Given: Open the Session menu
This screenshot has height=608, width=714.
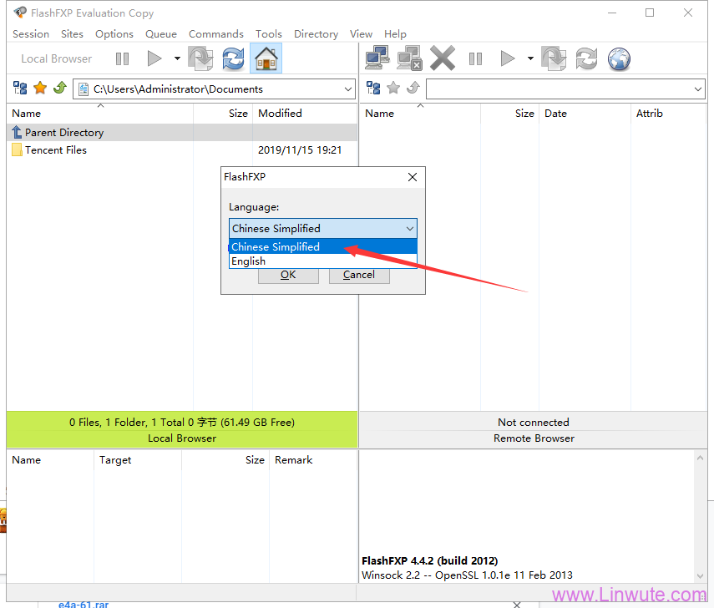Looking at the screenshot, I should coord(31,34).
